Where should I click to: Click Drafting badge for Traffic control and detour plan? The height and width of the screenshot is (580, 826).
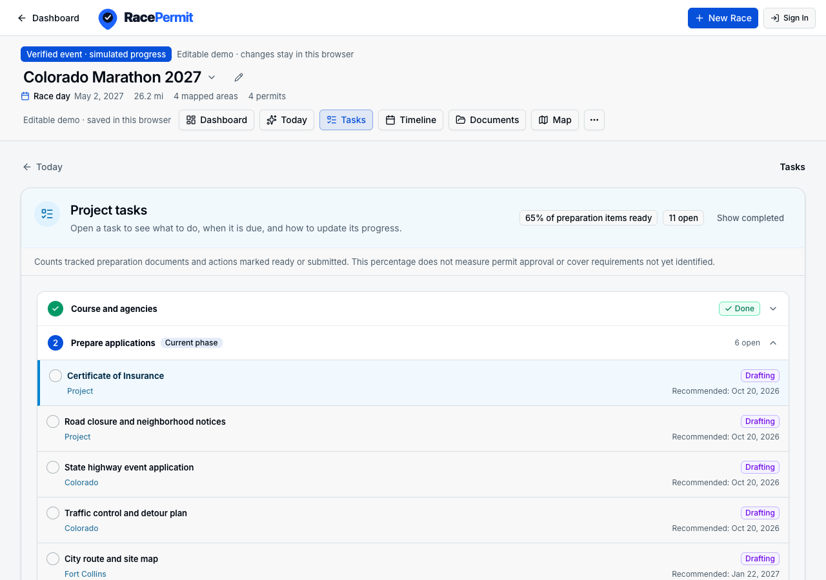coord(760,513)
